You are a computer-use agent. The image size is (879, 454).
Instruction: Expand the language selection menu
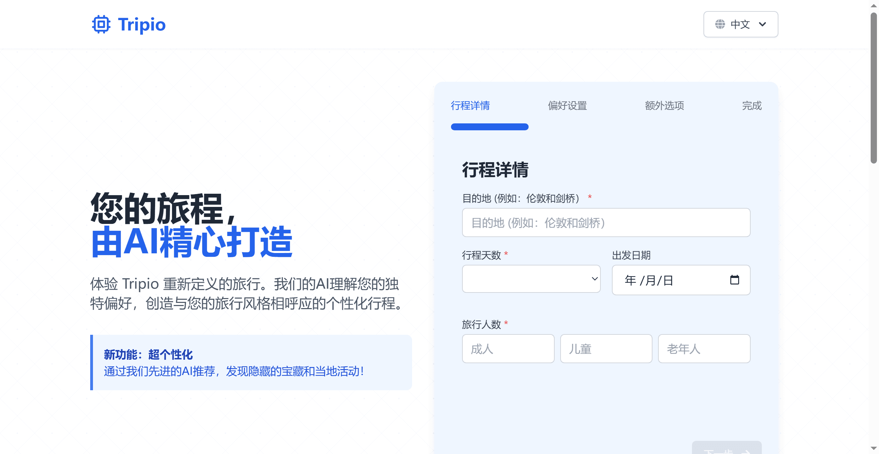click(x=741, y=24)
